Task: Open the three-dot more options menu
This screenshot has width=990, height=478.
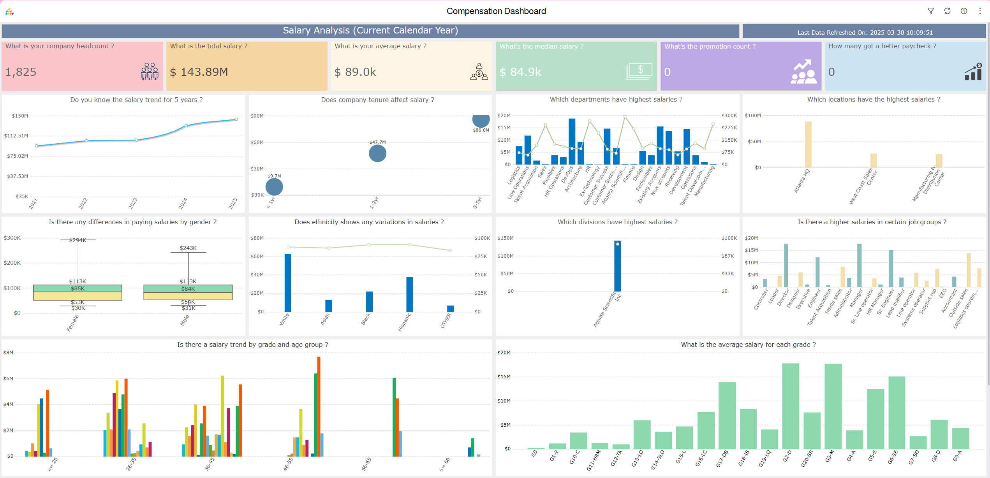Action: click(980, 11)
